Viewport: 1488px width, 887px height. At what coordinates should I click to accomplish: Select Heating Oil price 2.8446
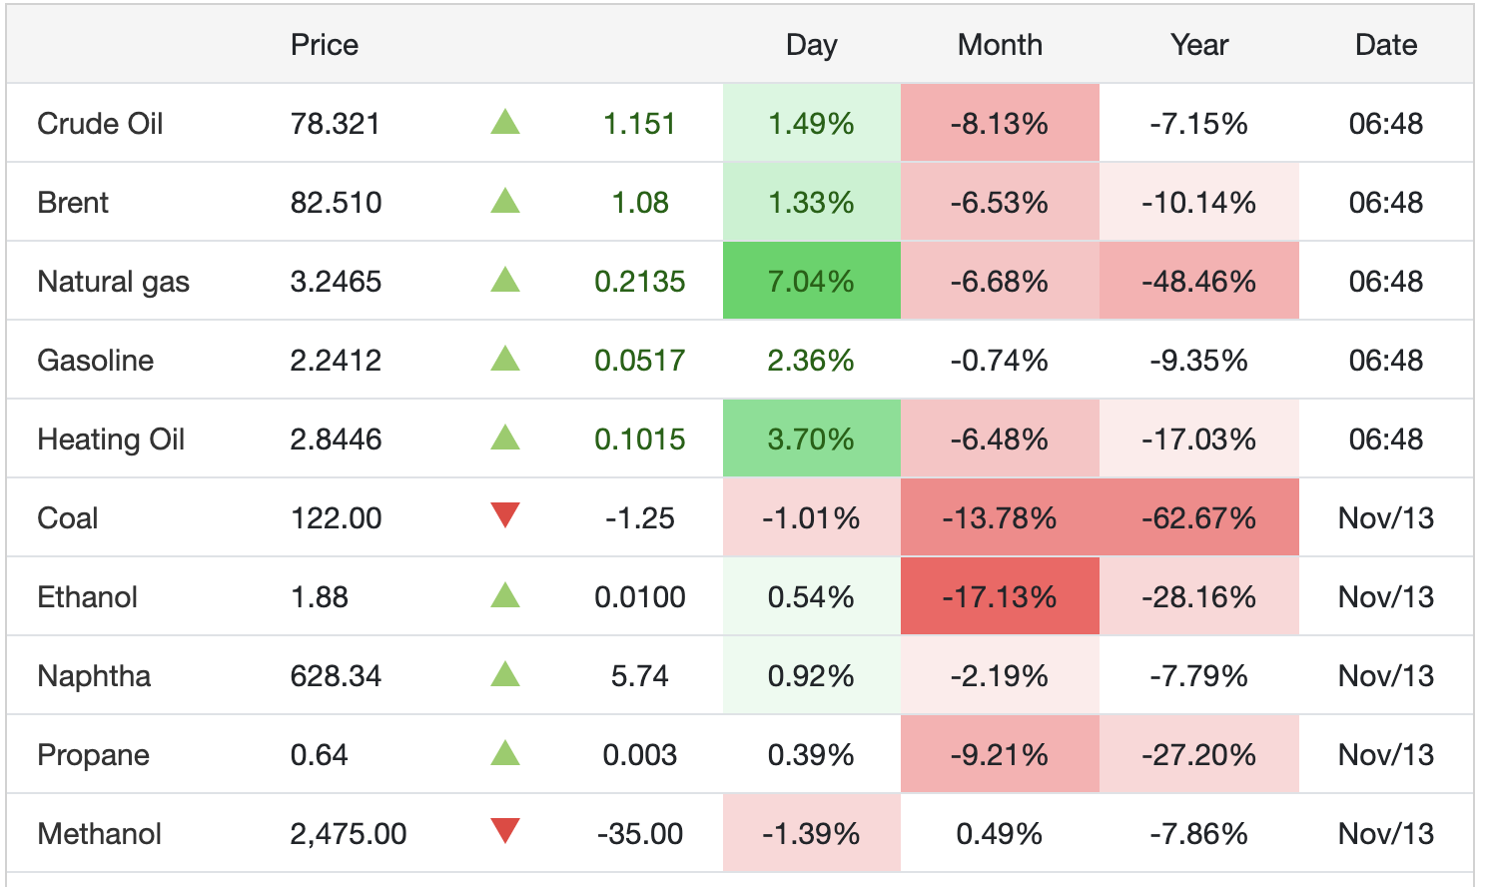336,440
